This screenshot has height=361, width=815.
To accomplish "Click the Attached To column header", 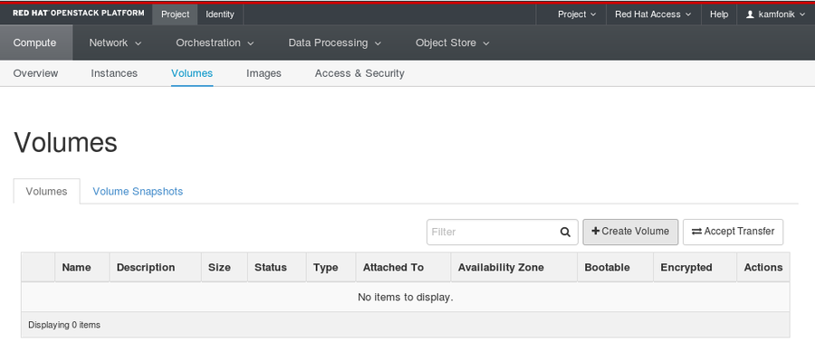I will click(403, 268).
